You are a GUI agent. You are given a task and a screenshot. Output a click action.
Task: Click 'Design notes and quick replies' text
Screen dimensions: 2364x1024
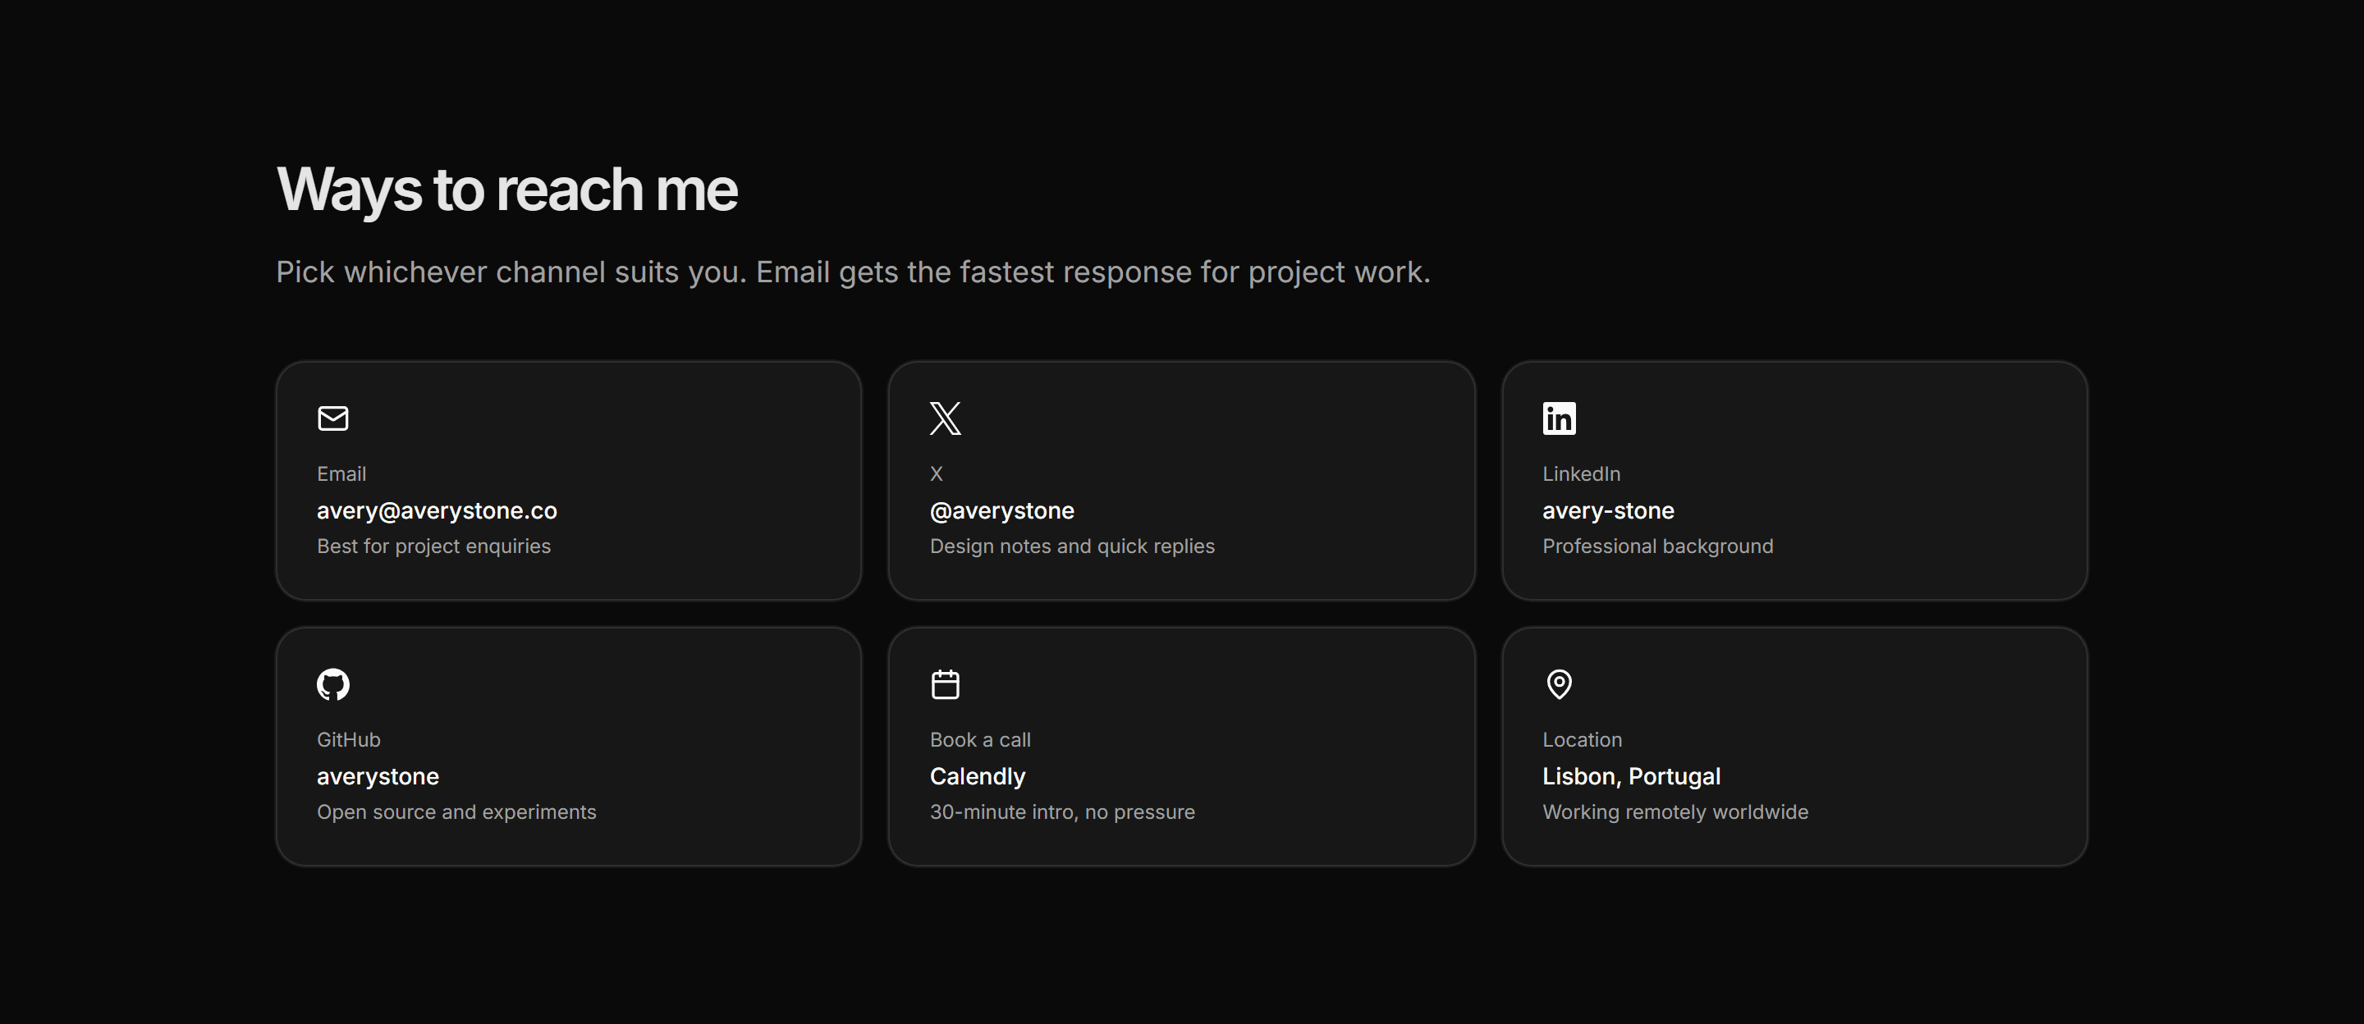1072,546
